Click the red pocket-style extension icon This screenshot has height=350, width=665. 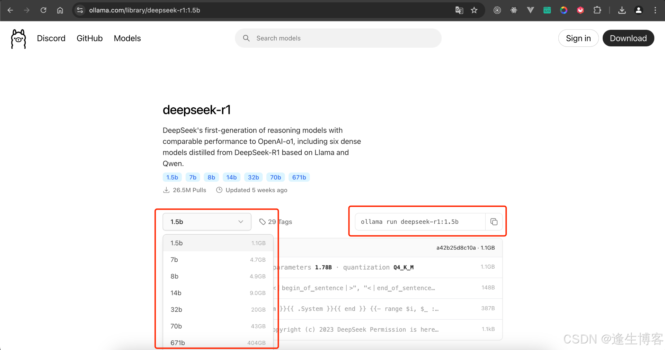pos(580,10)
